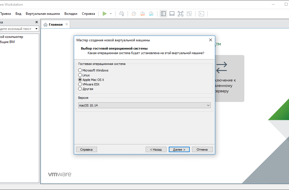The height and width of the screenshot is (190, 289).
Task: Expand the Версия dropdown showing macOS 10.14
Action: click(144, 105)
